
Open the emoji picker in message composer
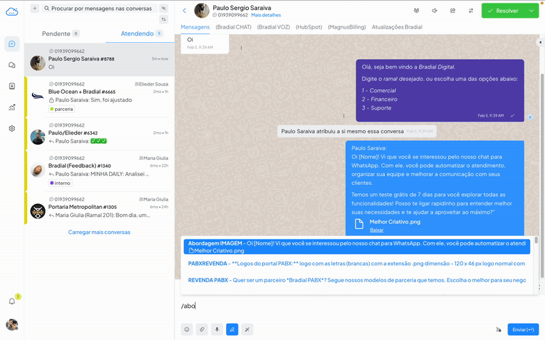[187, 329]
